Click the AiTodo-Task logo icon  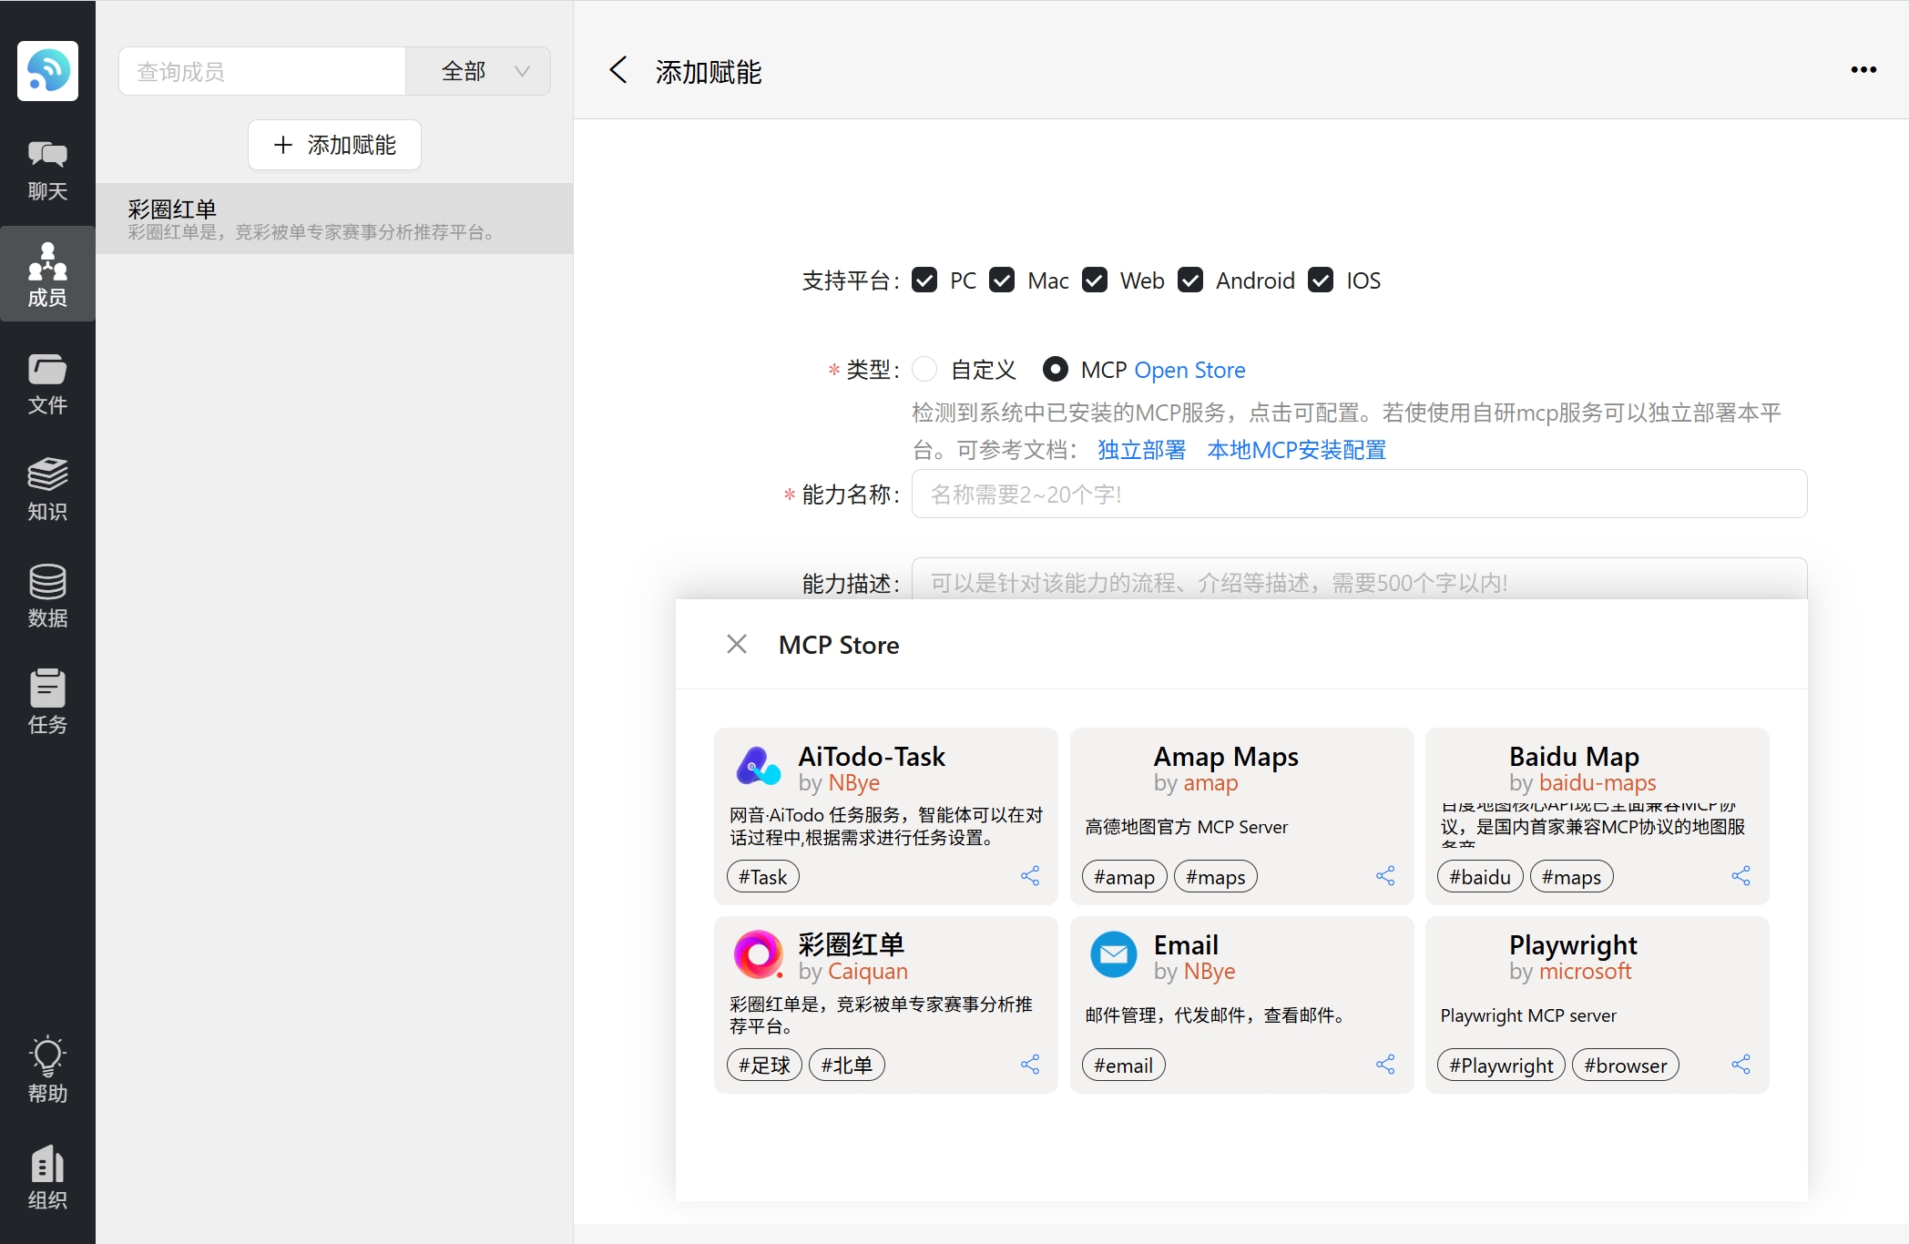(x=758, y=767)
